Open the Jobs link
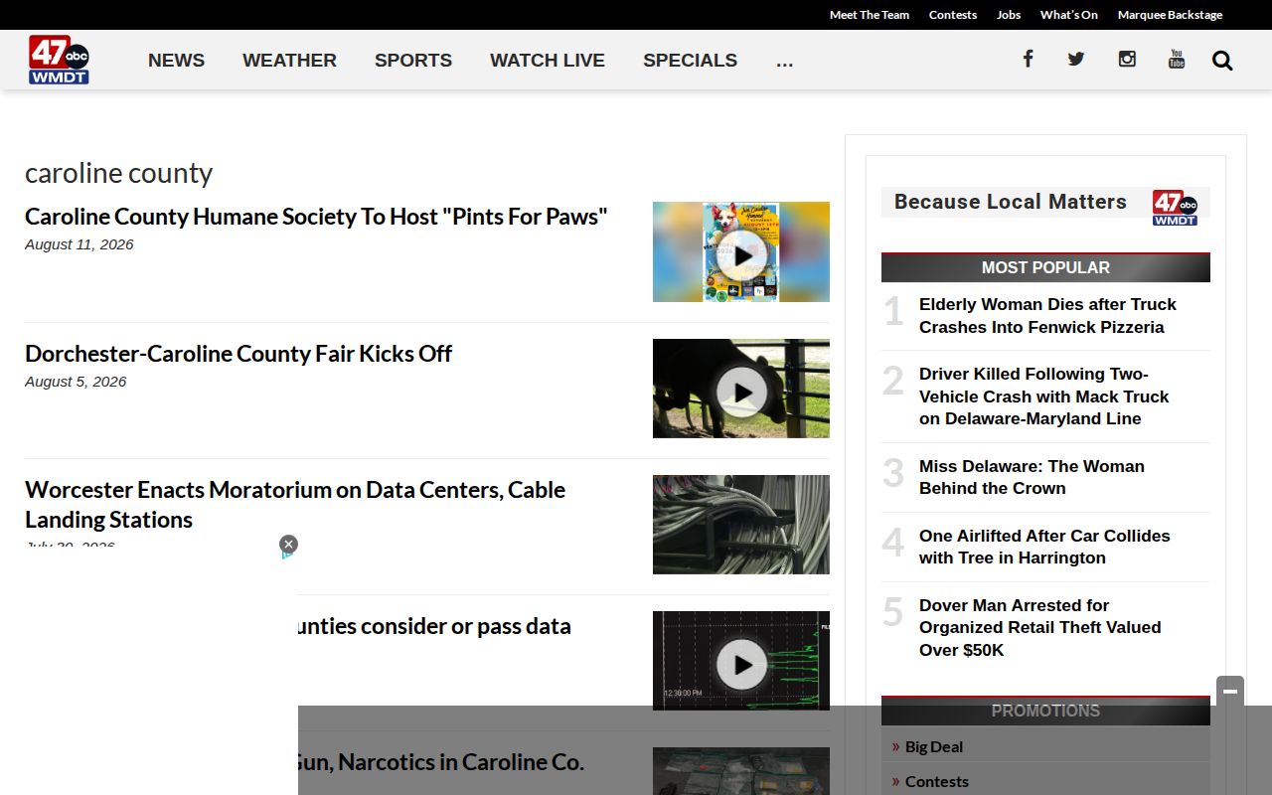This screenshot has height=795, width=1272. 1009,15
